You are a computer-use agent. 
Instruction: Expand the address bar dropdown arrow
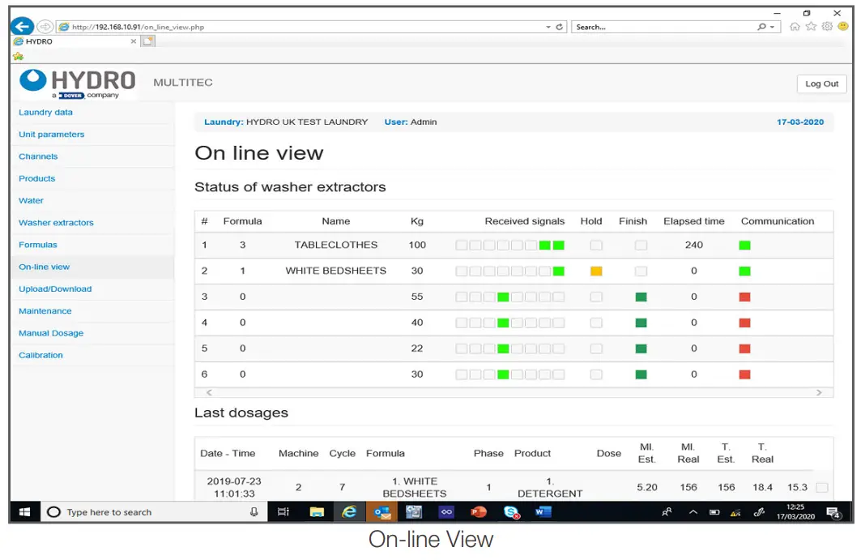[548, 27]
